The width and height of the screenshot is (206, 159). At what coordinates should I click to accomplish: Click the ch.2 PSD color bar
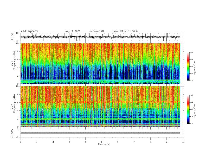188,109
